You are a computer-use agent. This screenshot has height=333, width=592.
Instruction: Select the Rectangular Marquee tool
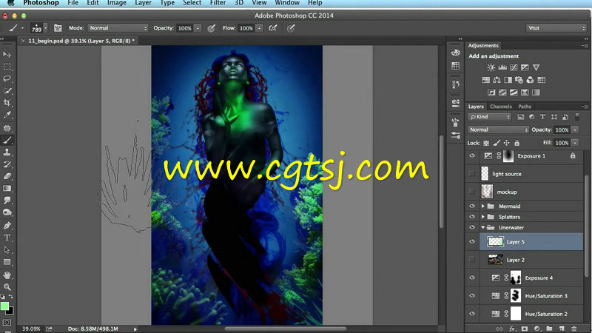click(7, 67)
